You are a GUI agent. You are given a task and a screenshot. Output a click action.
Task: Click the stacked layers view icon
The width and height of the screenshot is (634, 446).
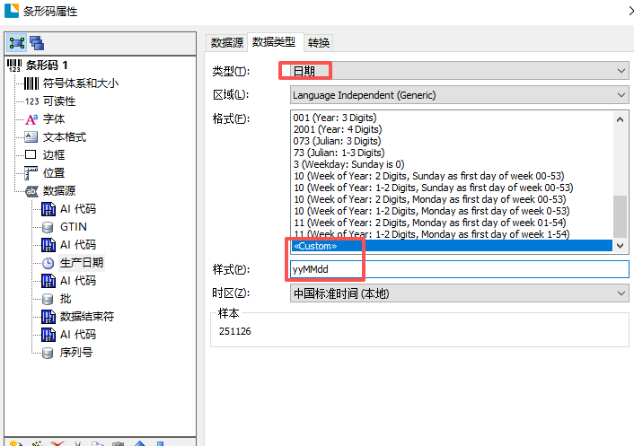(37, 42)
